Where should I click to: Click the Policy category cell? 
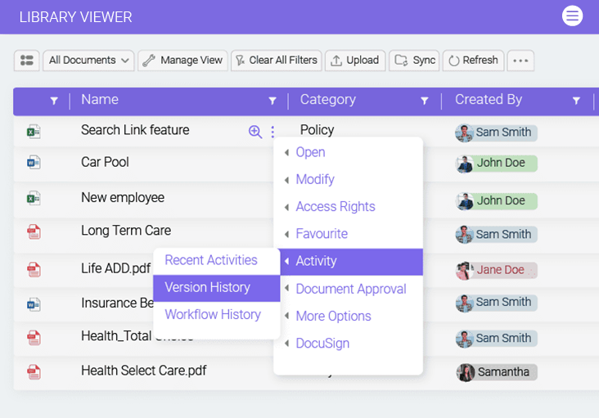click(317, 130)
